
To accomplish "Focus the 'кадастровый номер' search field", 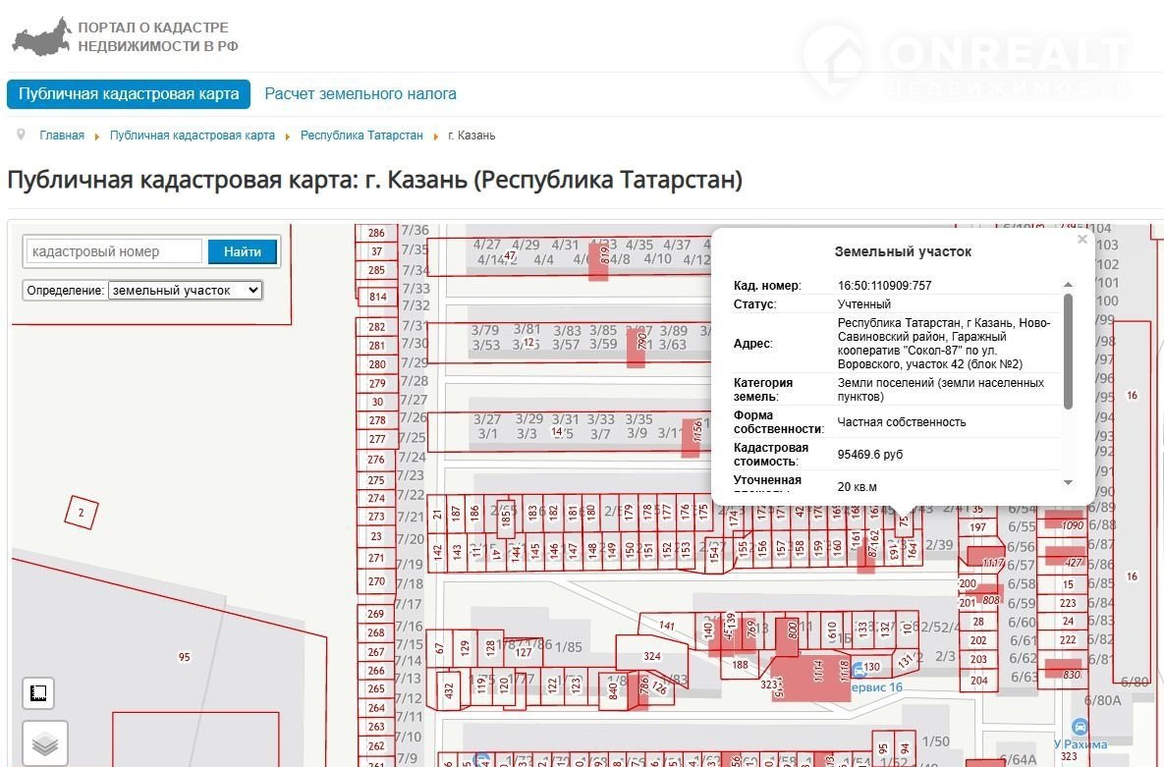I will 113,251.
